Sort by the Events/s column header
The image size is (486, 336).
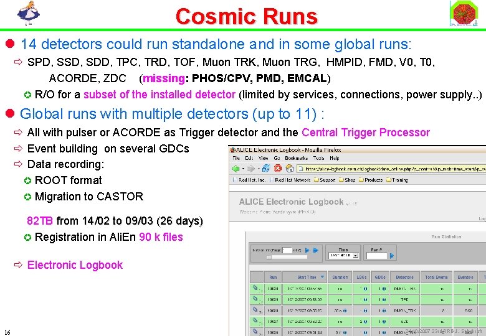click(465, 278)
